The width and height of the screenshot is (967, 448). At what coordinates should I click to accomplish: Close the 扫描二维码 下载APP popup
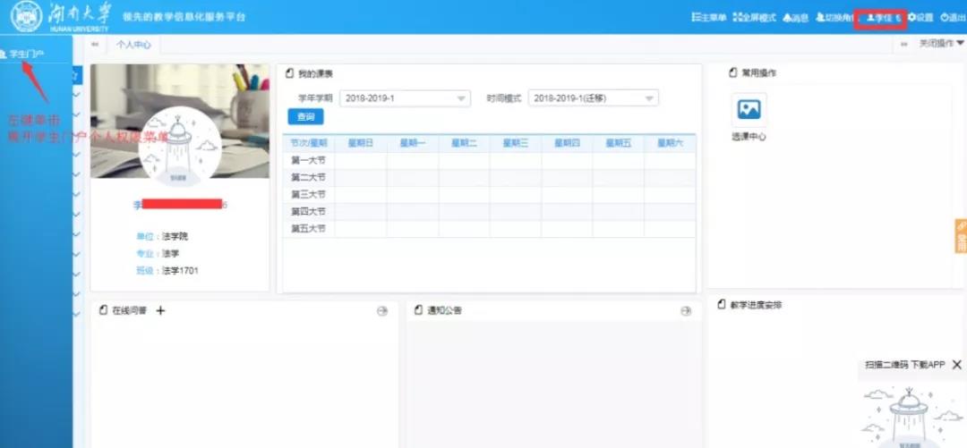(x=957, y=365)
